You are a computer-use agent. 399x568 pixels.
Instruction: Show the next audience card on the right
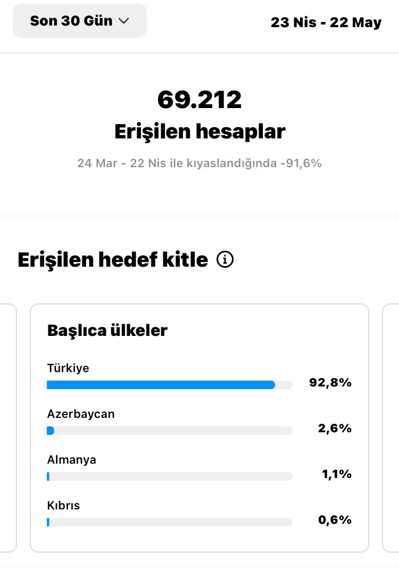coord(390,428)
